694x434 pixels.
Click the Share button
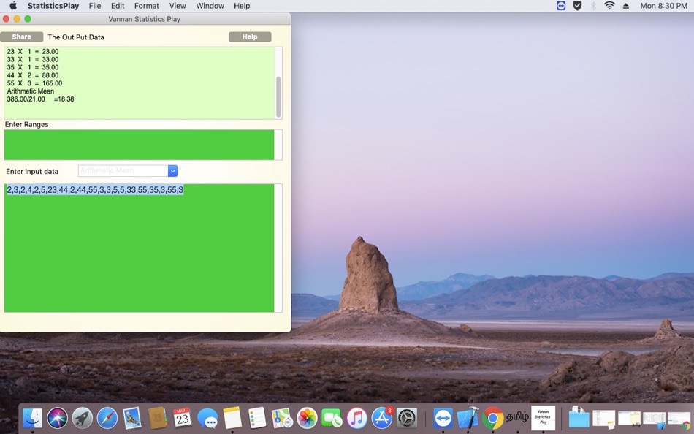21,36
